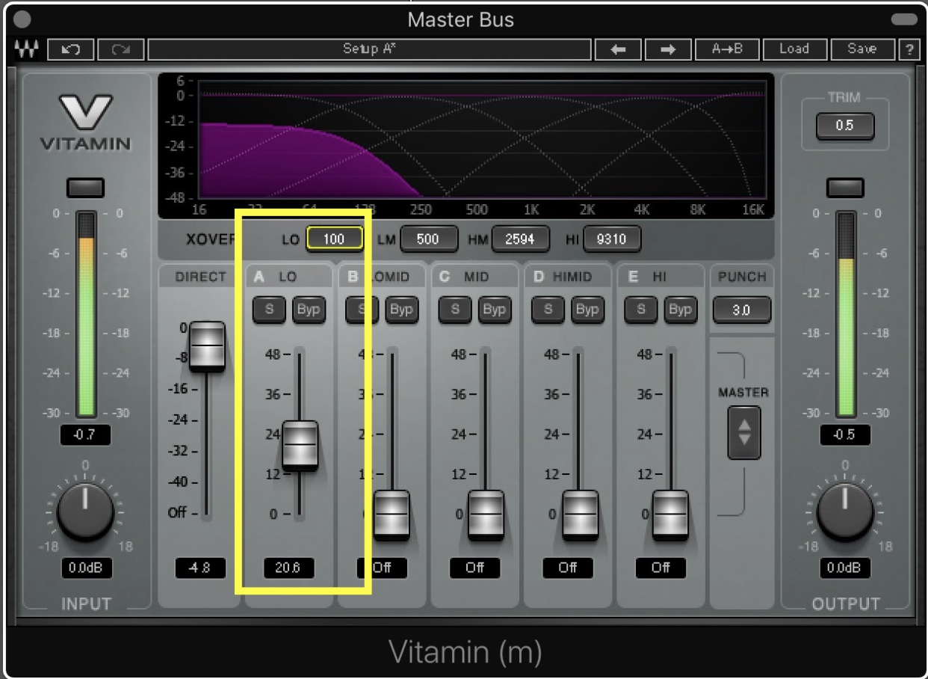Click the HM crossover frequency field 2594
928x679 pixels.
[520, 239]
